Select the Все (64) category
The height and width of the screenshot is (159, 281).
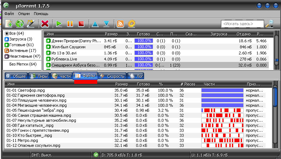point(14,33)
